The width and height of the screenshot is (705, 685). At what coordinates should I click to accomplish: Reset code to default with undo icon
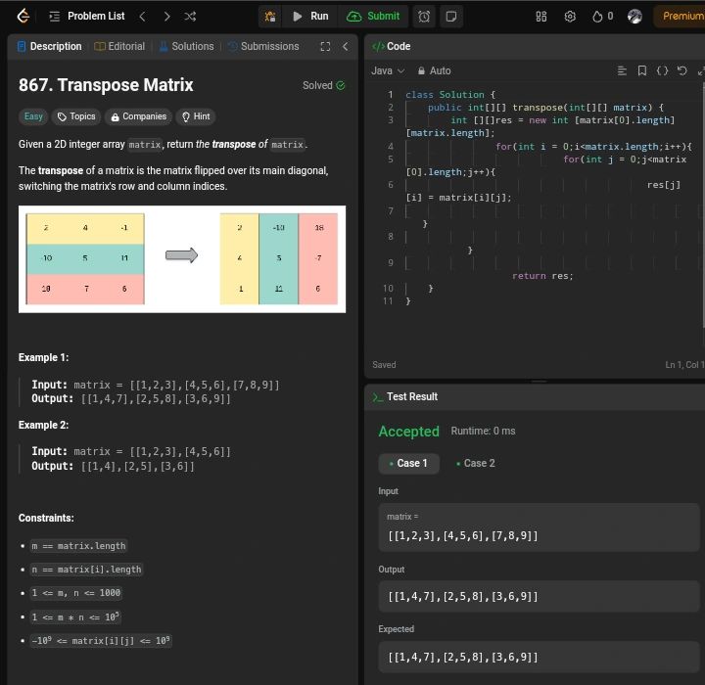(682, 70)
